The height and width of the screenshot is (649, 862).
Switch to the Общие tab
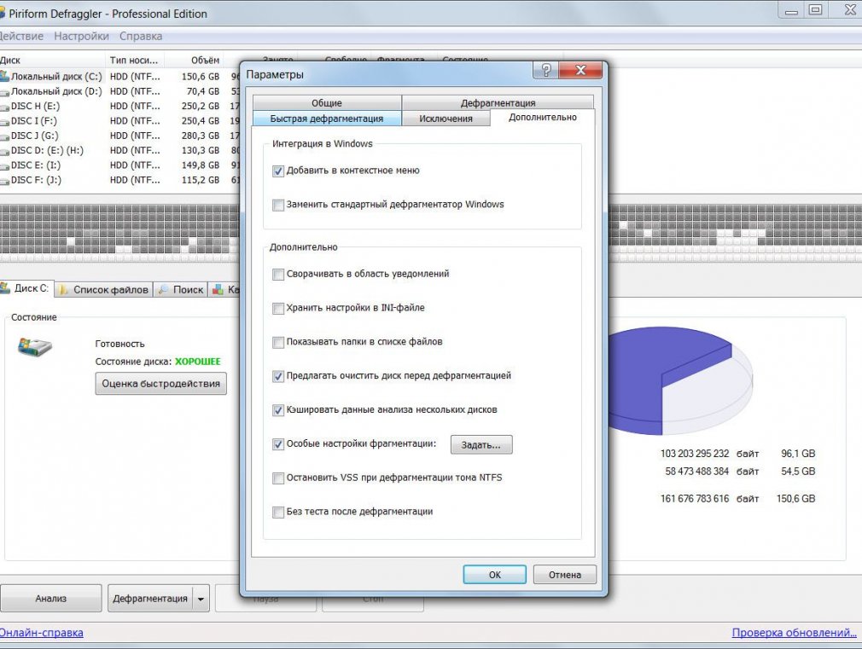327,102
